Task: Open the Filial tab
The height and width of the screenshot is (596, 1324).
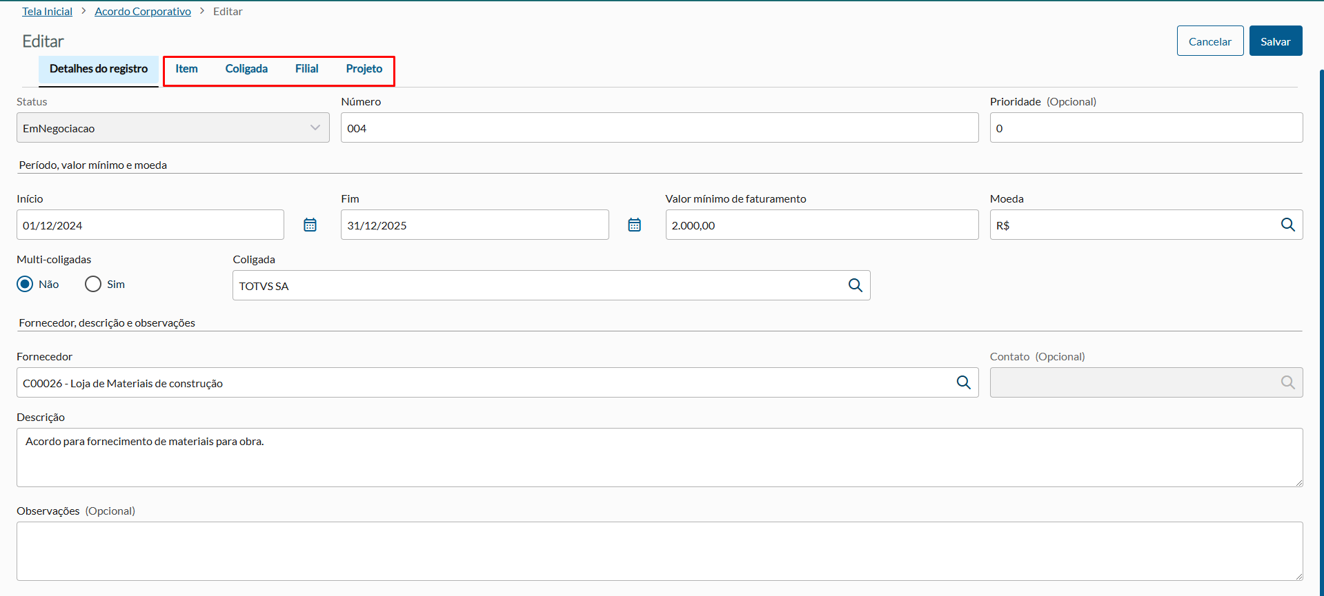Action: 306,69
